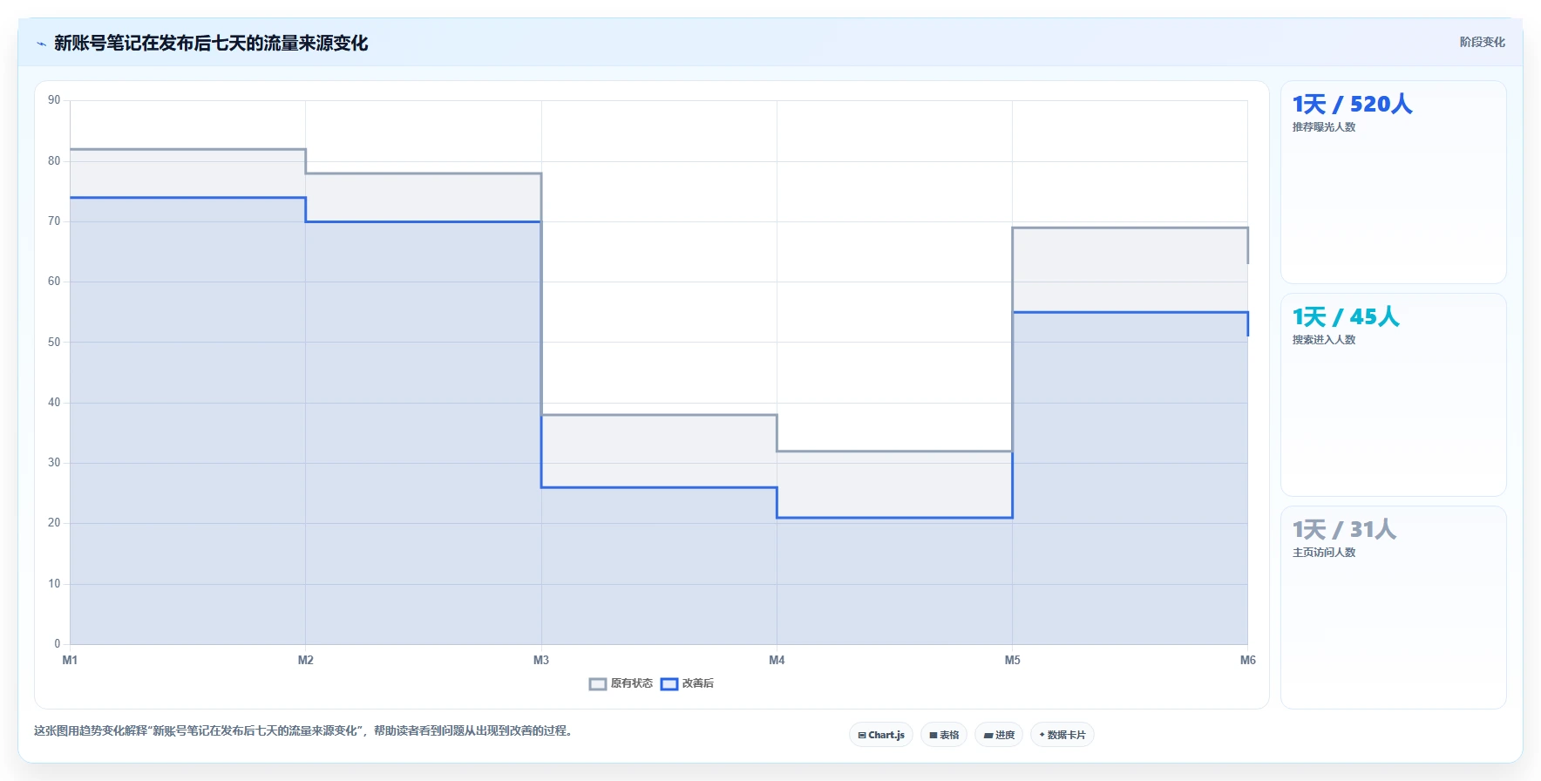Click the 主页访问人数 caption
Screen dimensions: 1541x781
(1324, 553)
